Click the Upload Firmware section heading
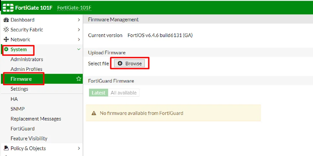Screen dimensions: 313x156 [x=107, y=53]
